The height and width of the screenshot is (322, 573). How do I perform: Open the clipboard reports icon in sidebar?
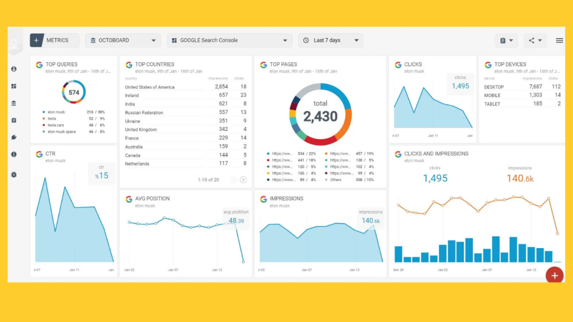pos(14,120)
